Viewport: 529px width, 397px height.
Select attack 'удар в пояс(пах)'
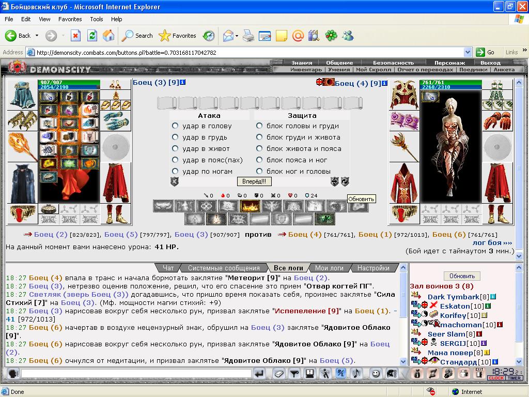[x=175, y=160]
